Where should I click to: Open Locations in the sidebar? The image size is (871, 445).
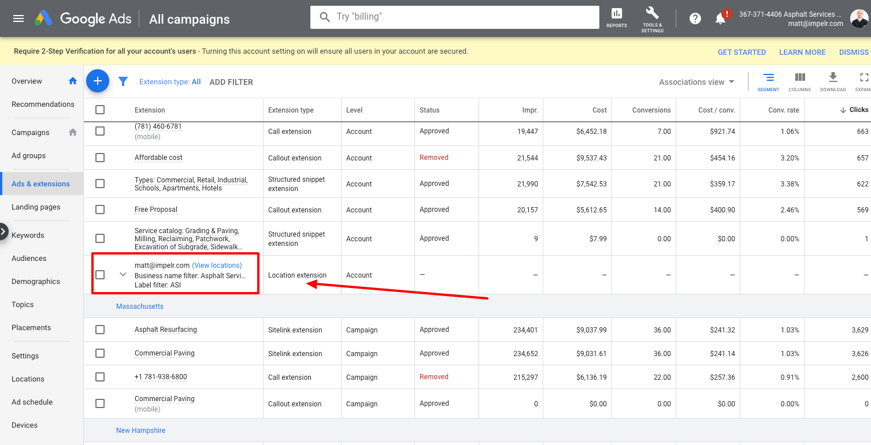[28, 379]
